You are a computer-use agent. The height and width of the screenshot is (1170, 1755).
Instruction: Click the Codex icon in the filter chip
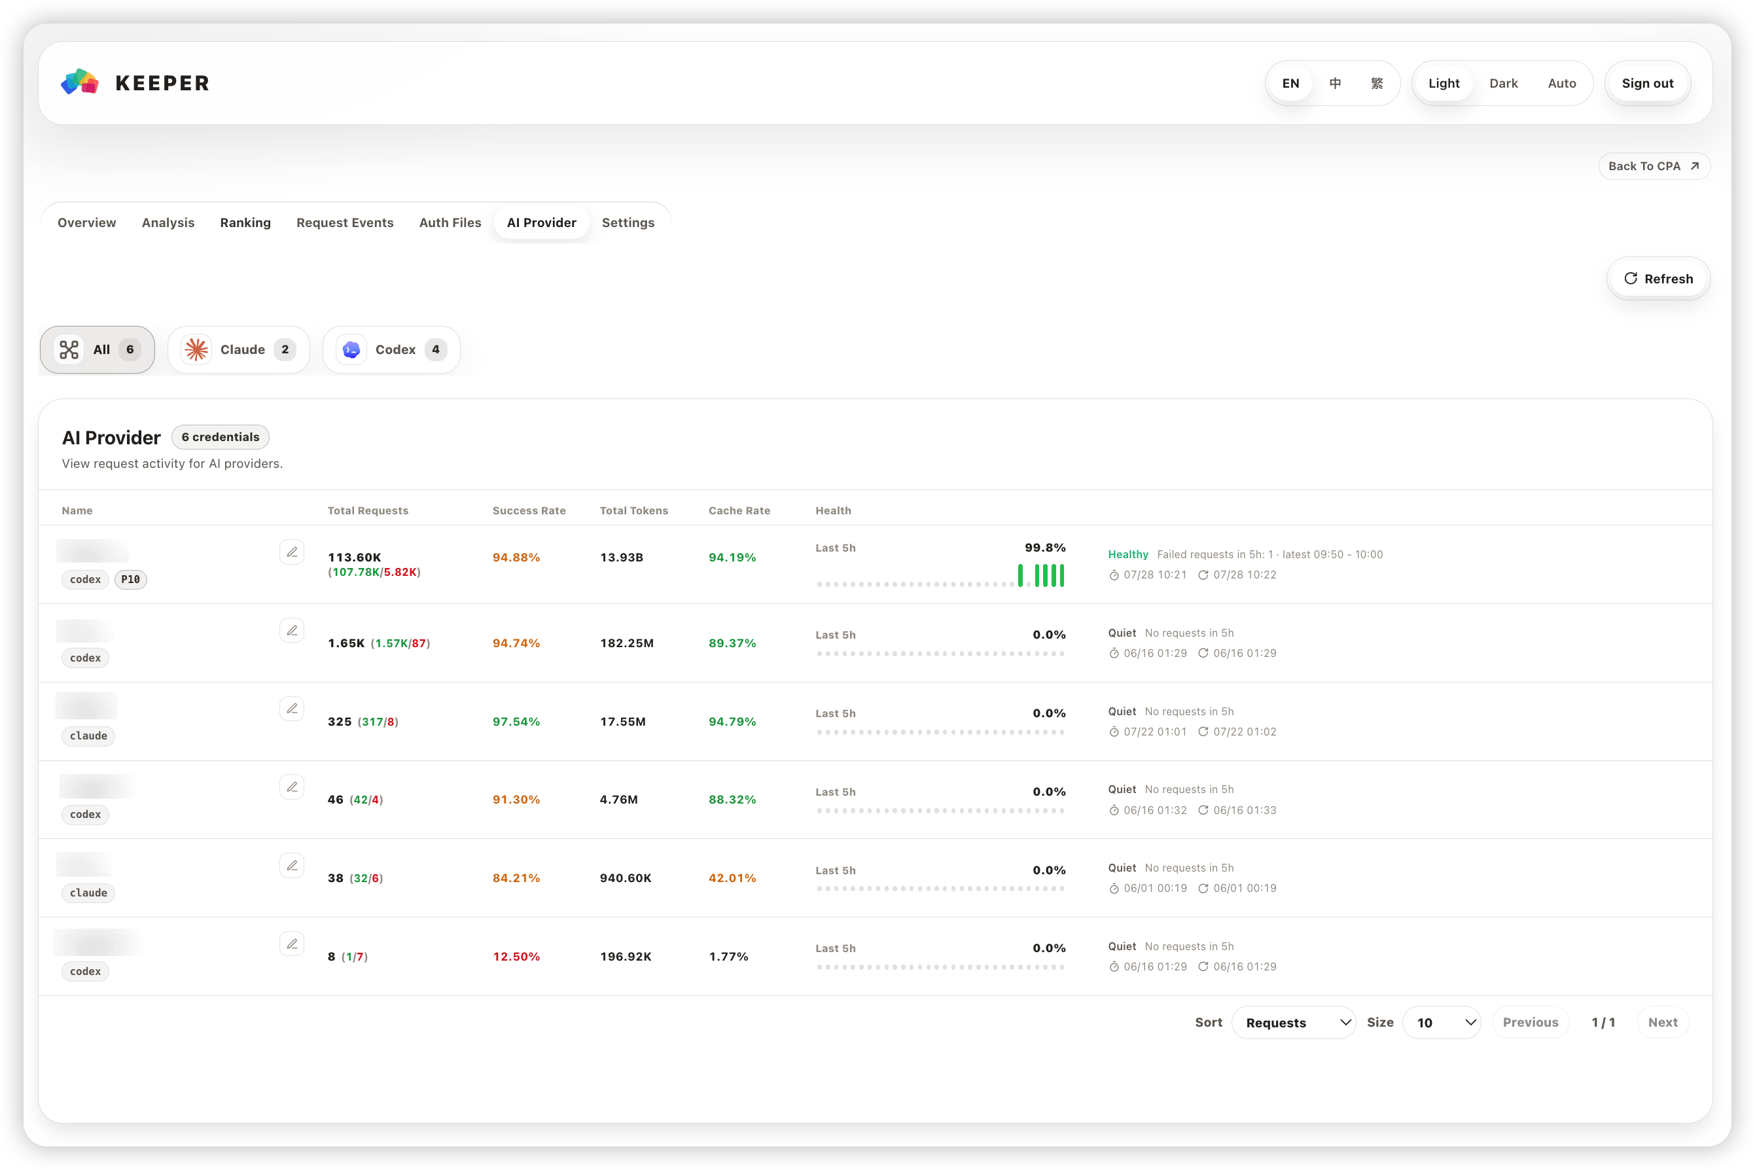tap(351, 349)
